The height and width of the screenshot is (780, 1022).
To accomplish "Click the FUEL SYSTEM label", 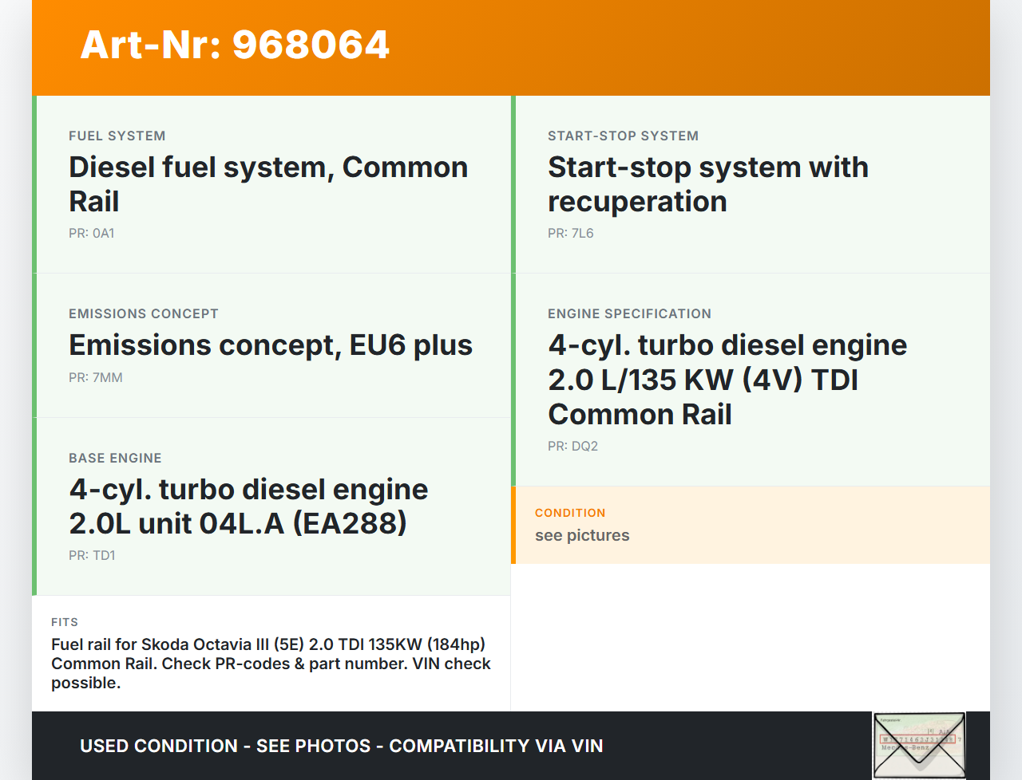I will 117,136.
